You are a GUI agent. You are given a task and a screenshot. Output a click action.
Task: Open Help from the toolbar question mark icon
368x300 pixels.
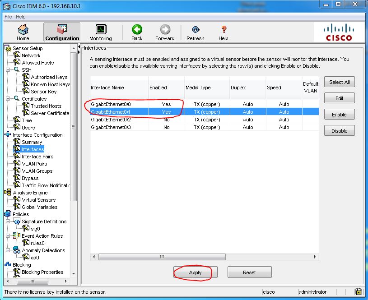coord(224,30)
